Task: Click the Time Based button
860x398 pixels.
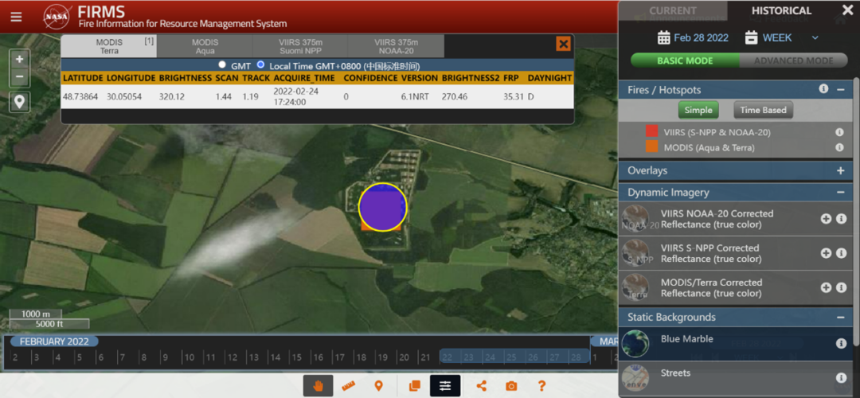Action: point(762,111)
